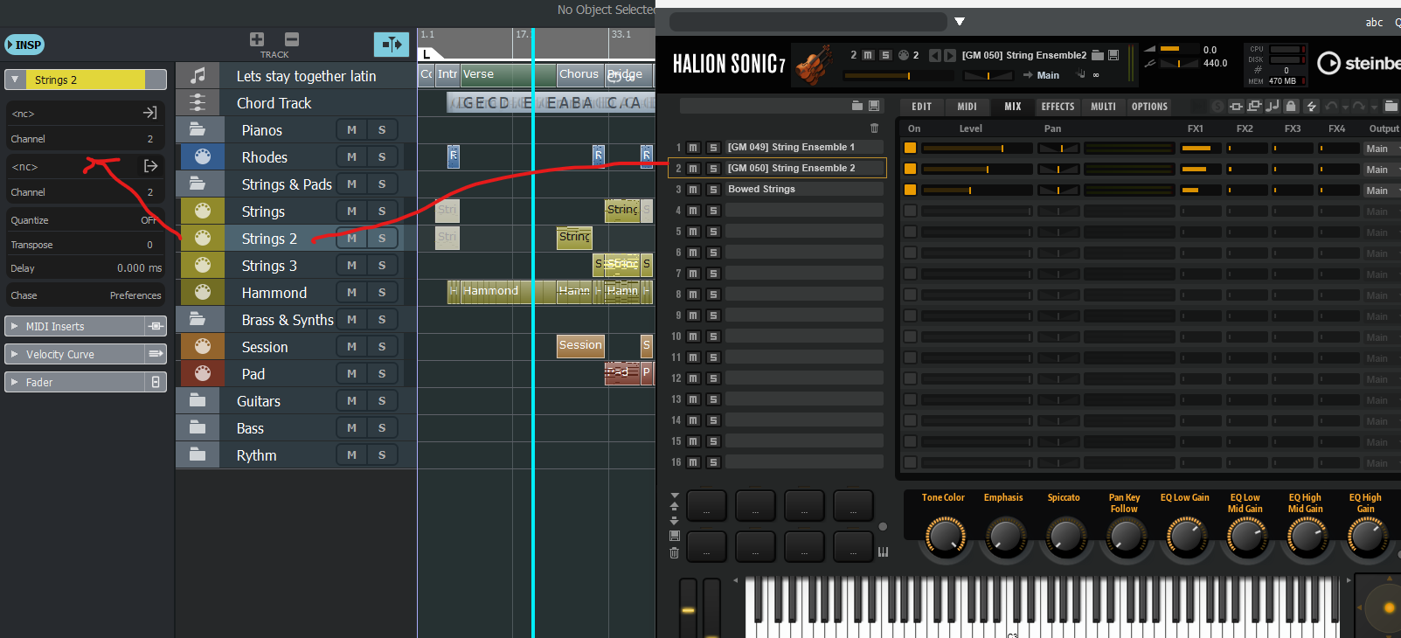Click the lock icon in HALion toolbar

click(x=1292, y=107)
